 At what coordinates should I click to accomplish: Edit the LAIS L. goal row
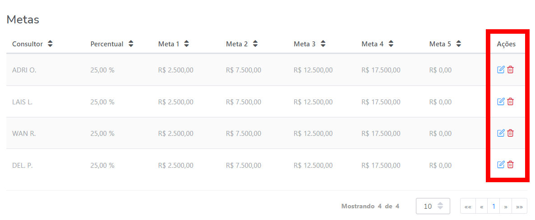[500, 102]
